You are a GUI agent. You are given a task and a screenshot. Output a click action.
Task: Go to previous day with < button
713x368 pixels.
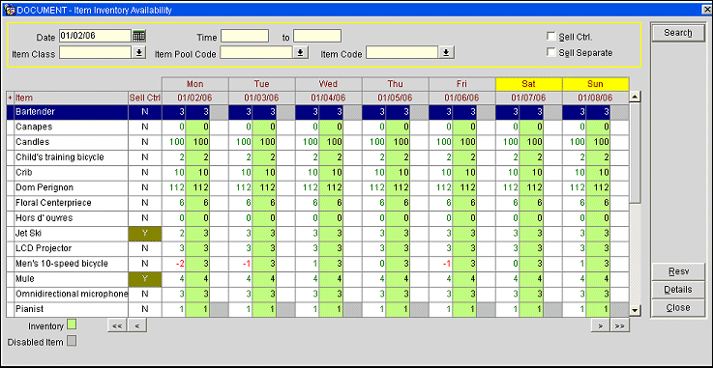tap(137, 326)
